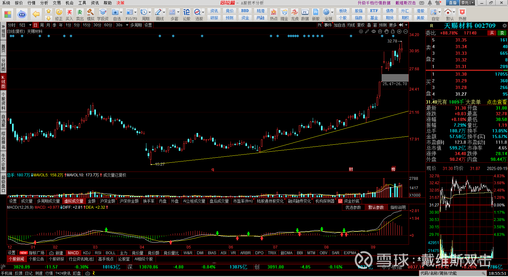Expand the 委托 dropdown in title bar
Viewport: 508px width, 277px height.
pos(473,3)
